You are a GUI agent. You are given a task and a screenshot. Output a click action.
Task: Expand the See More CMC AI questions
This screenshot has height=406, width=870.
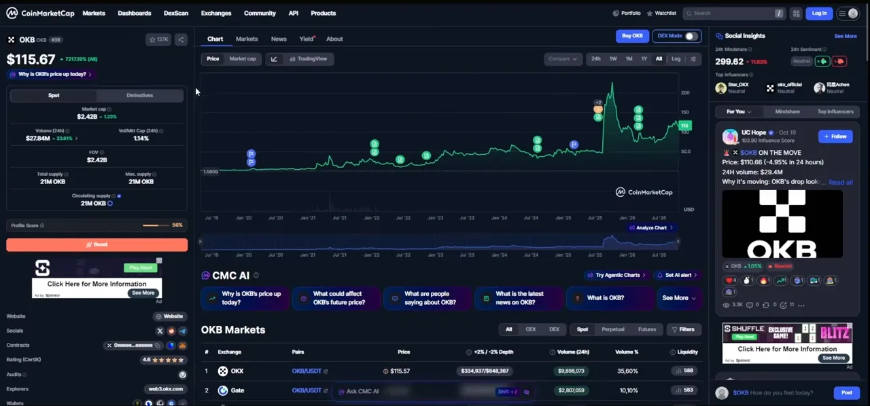click(x=679, y=298)
